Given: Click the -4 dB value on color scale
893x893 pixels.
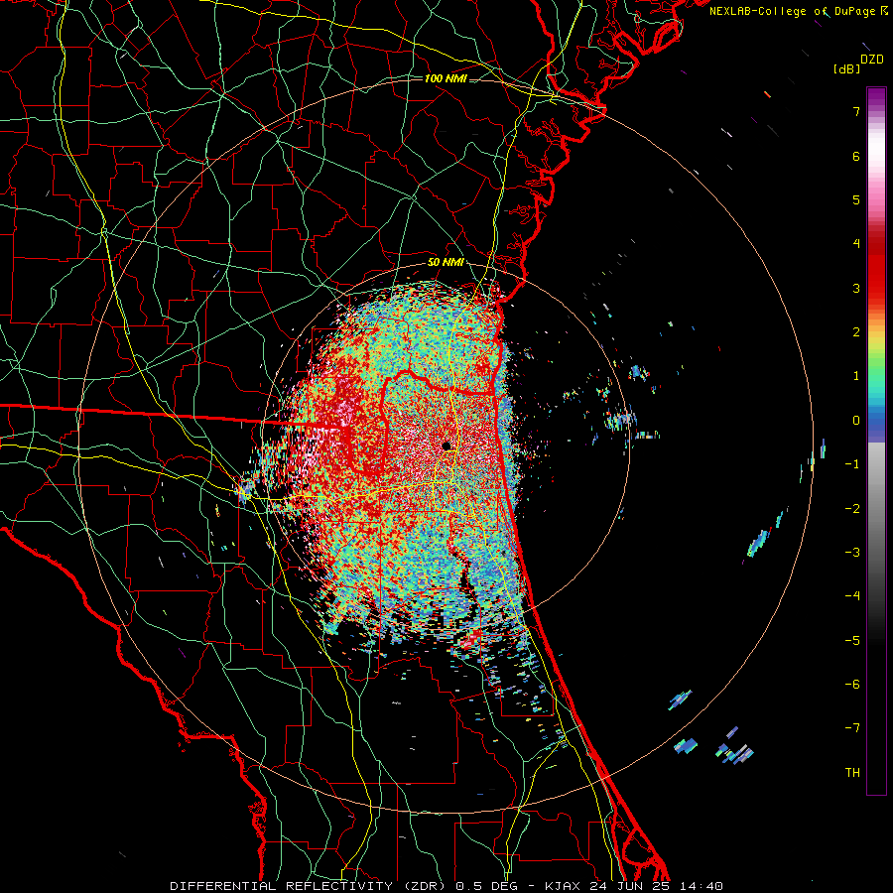Looking at the screenshot, I should [x=852, y=595].
